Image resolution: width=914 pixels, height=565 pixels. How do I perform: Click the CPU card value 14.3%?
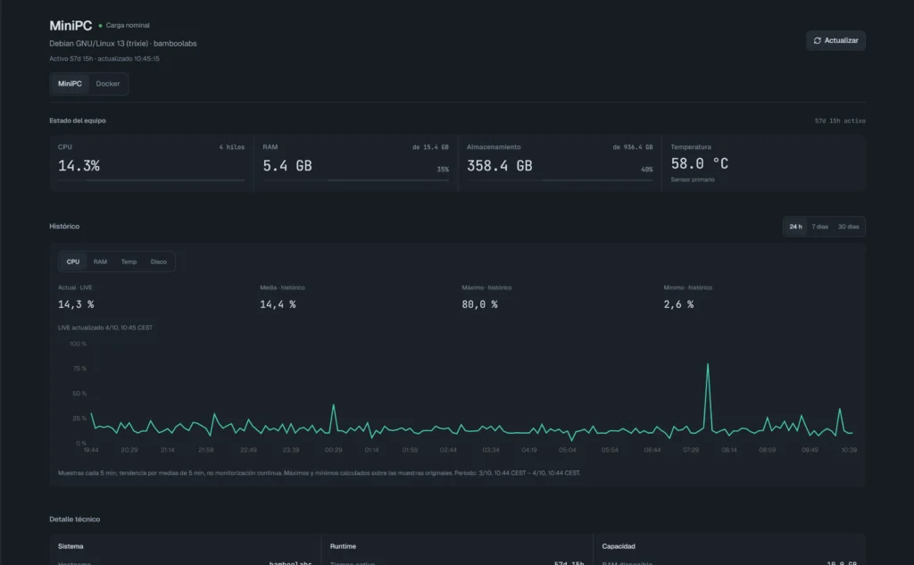point(79,166)
